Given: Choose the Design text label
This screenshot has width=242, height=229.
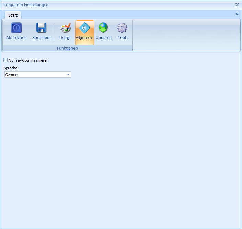Looking at the screenshot, I should click(65, 38).
